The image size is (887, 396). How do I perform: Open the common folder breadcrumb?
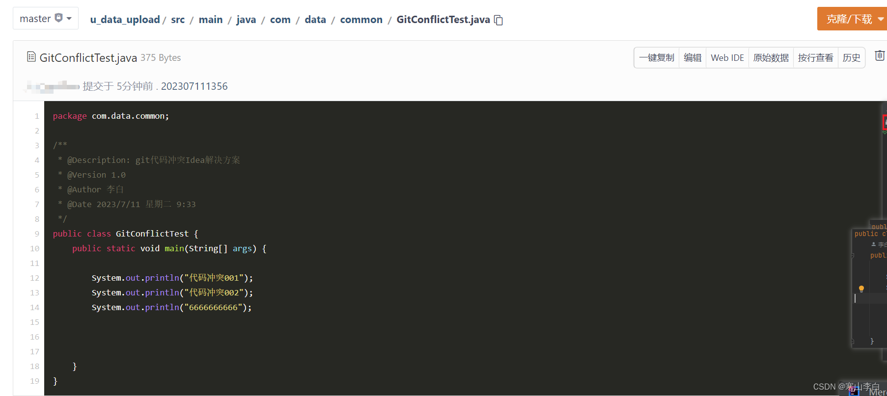[x=361, y=20]
